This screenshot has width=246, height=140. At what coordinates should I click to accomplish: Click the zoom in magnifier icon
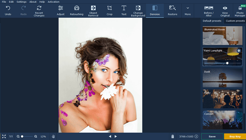(36, 137)
